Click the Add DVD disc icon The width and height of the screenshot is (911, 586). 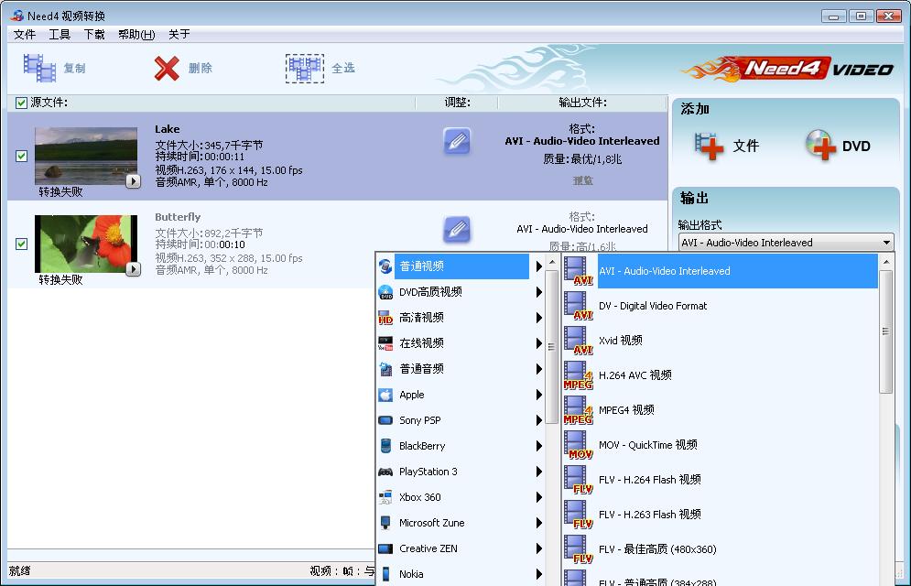pos(821,146)
